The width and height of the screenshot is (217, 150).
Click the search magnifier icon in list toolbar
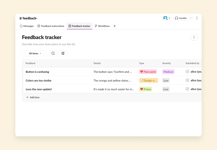coord(53,53)
